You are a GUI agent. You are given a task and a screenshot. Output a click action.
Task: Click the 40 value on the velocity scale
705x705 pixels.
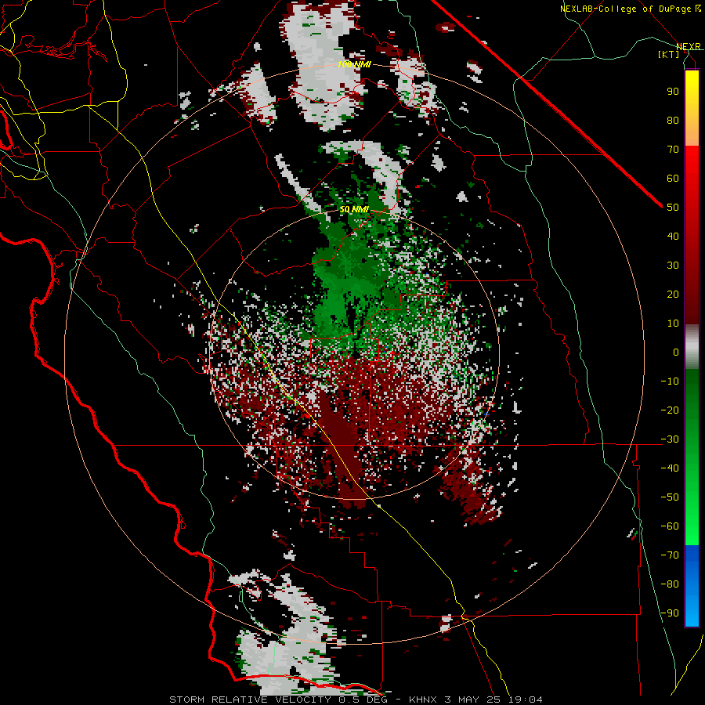point(673,237)
